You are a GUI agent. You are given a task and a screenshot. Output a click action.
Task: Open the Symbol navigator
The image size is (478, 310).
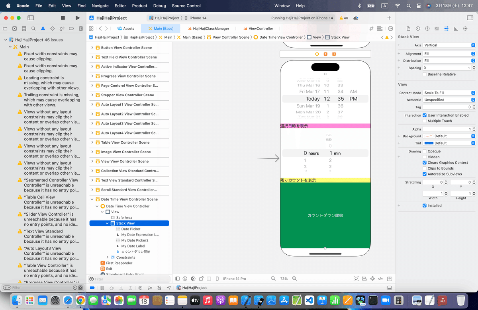pos(24,29)
